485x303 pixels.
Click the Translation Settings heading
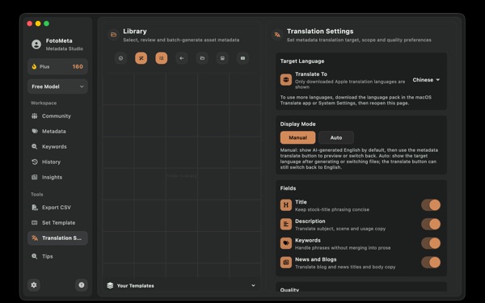[x=320, y=32]
